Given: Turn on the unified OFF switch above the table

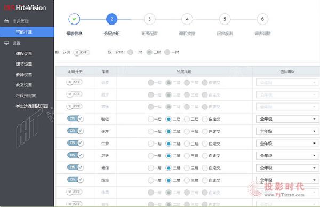Looking at the screenshot, I should (x=81, y=52).
